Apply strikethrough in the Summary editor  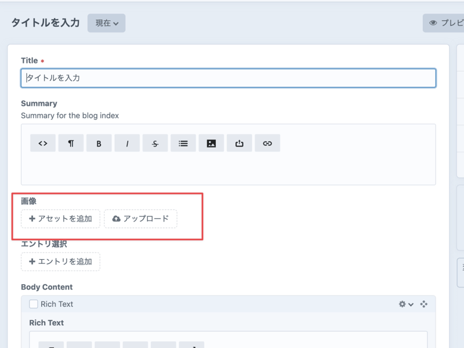(155, 143)
